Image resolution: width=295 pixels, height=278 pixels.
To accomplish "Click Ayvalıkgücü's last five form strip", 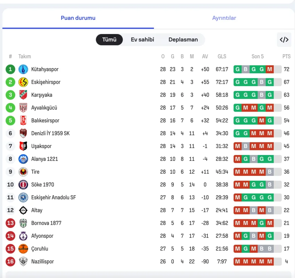I will [x=257, y=108].
